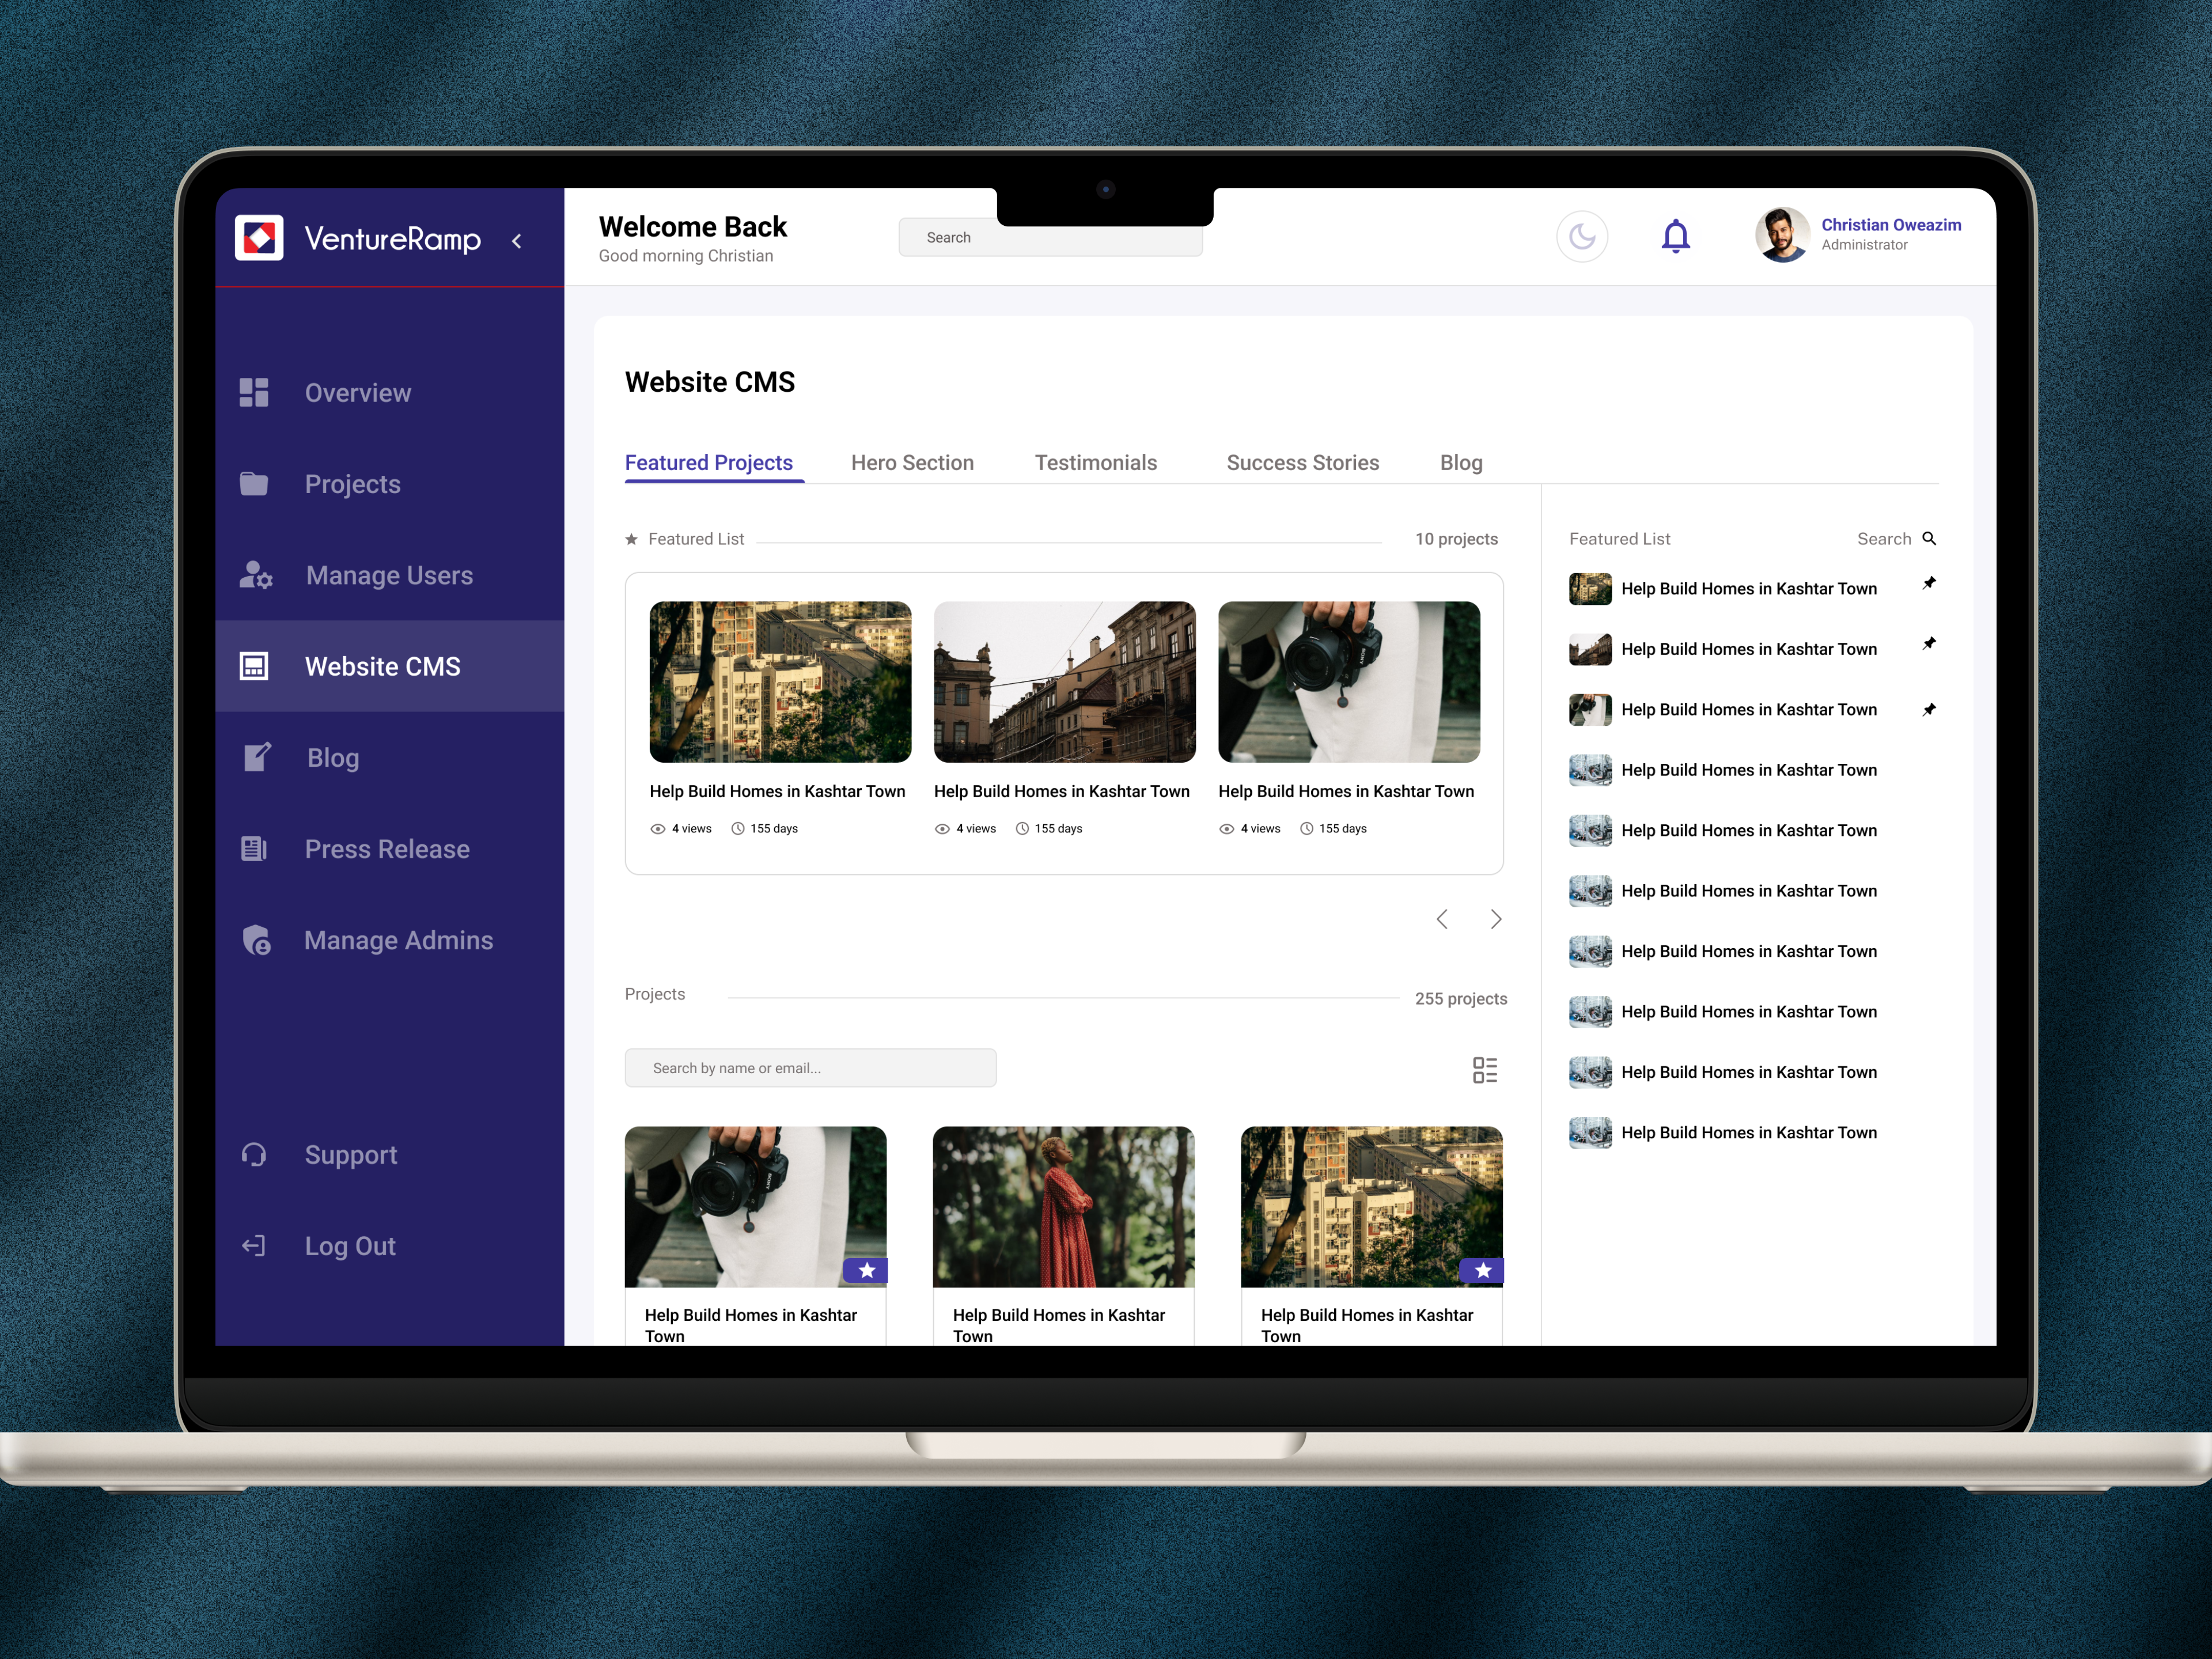Open the Testimonials tab
The width and height of the screenshot is (2212, 1659).
pos(1096,463)
